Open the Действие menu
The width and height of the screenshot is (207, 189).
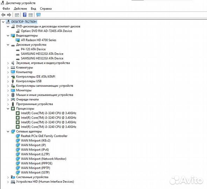20,9
